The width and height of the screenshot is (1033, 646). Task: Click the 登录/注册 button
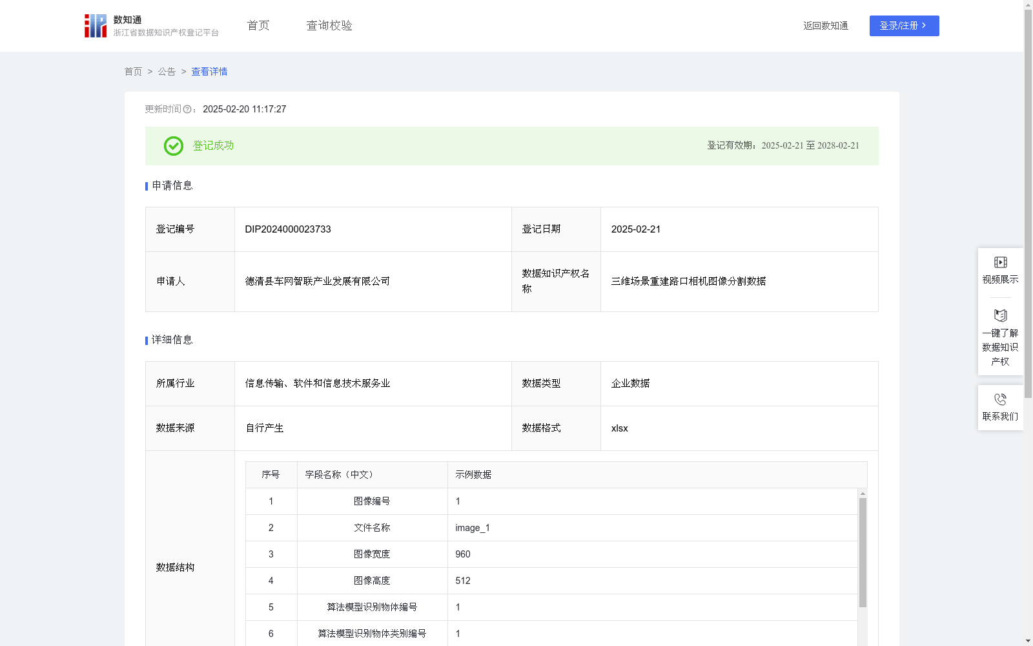pyautogui.click(x=904, y=26)
